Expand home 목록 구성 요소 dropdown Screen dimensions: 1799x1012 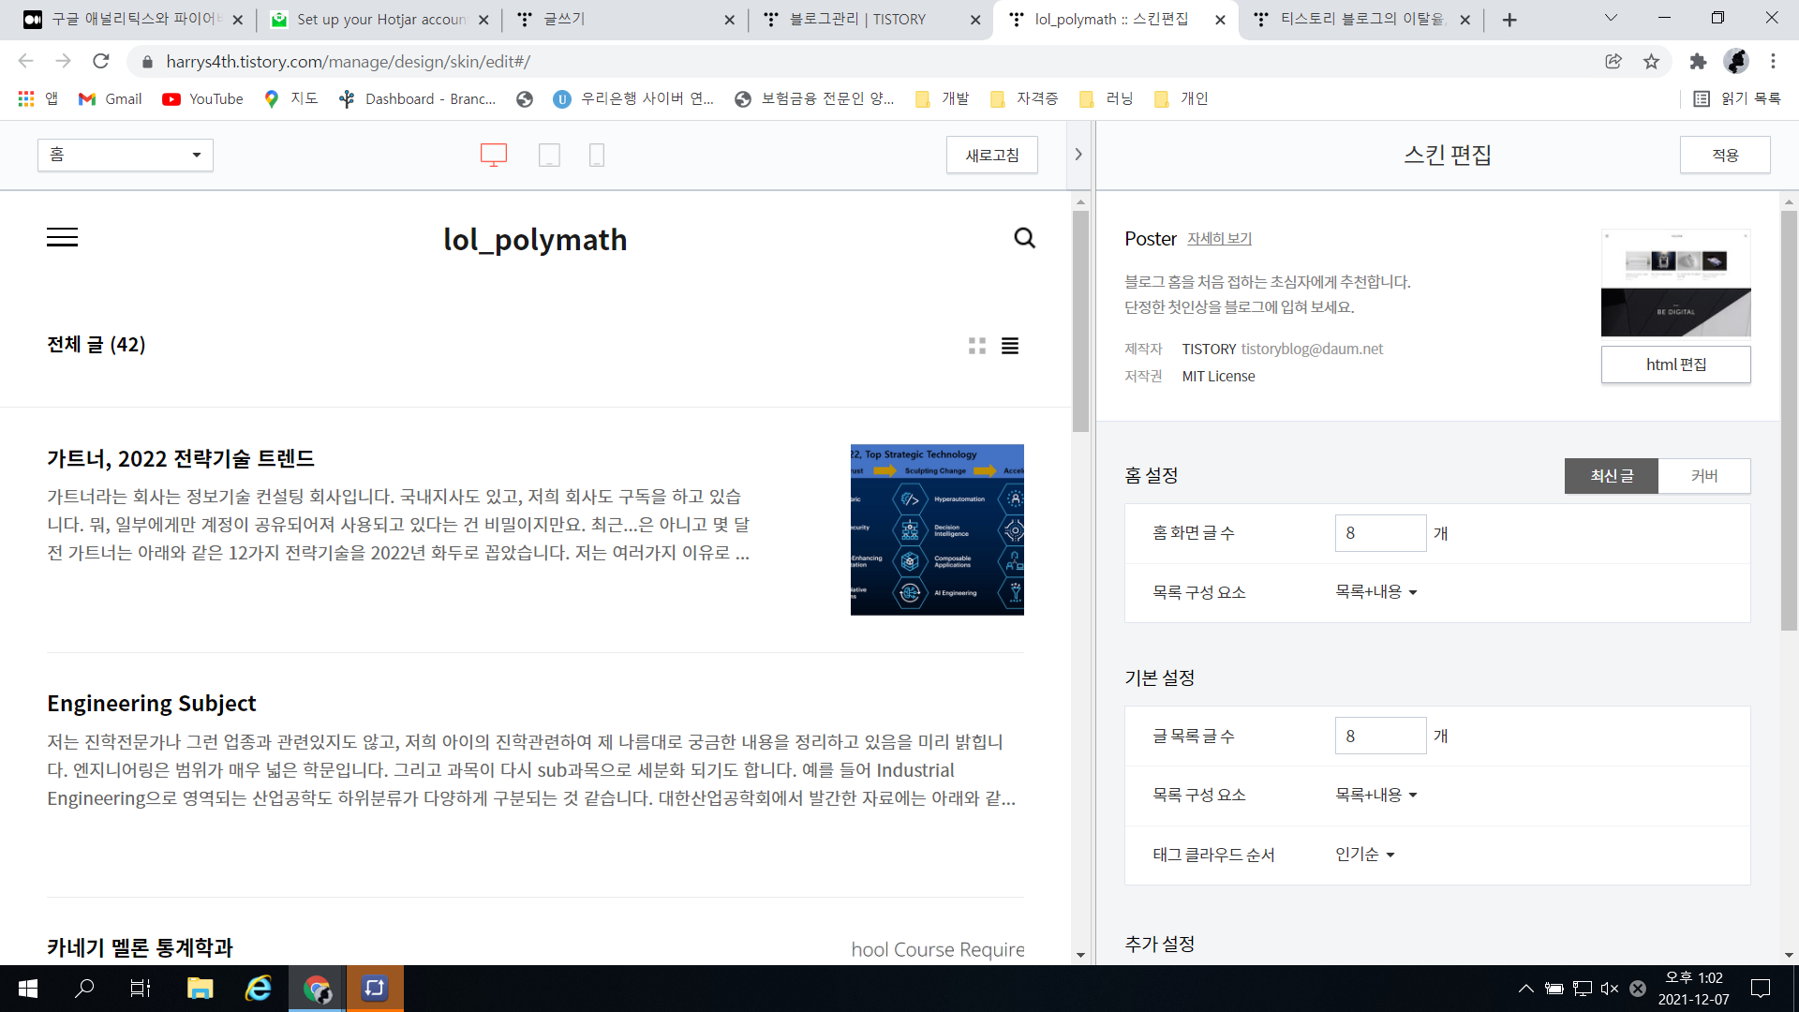[1375, 592]
